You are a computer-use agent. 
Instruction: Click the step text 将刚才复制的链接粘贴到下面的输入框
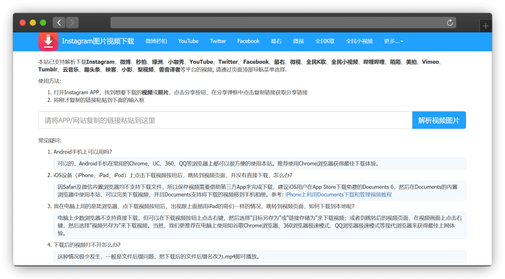[99, 100]
